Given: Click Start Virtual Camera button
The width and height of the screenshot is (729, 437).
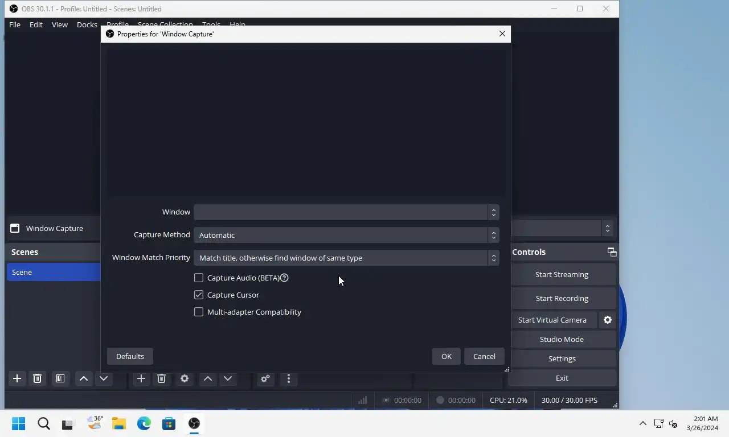Looking at the screenshot, I should [x=552, y=320].
